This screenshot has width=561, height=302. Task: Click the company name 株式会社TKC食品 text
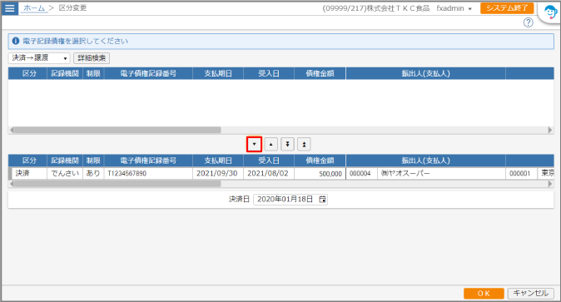click(398, 8)
